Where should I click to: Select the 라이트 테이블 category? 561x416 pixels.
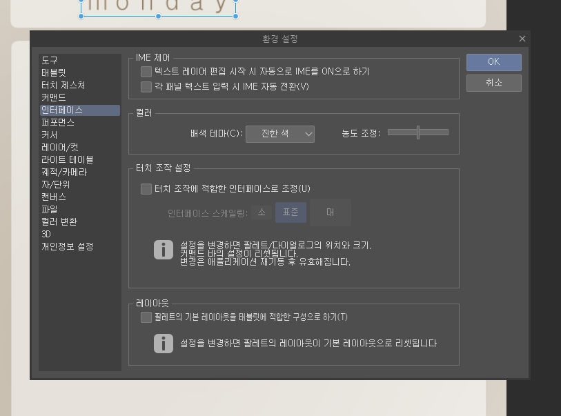[79, 159]
